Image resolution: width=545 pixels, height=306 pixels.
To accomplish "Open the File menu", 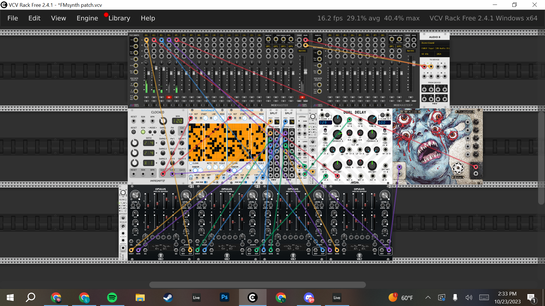I will tap(12, 18).
